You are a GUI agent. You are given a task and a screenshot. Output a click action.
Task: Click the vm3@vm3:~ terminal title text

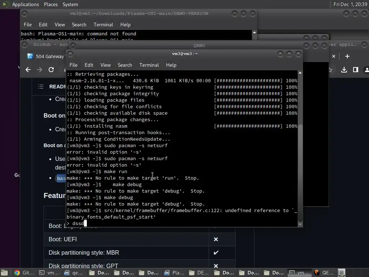point(185,54)
